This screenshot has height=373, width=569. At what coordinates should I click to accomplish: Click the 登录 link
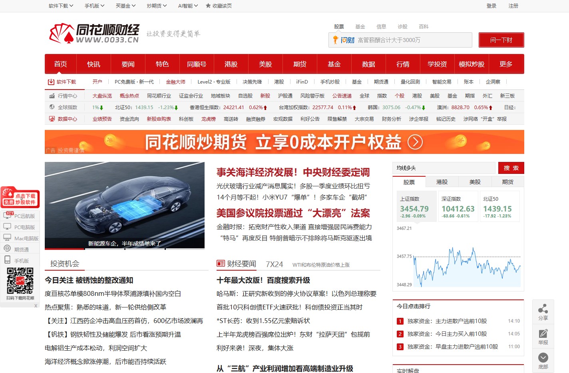[x=491, y=6]
